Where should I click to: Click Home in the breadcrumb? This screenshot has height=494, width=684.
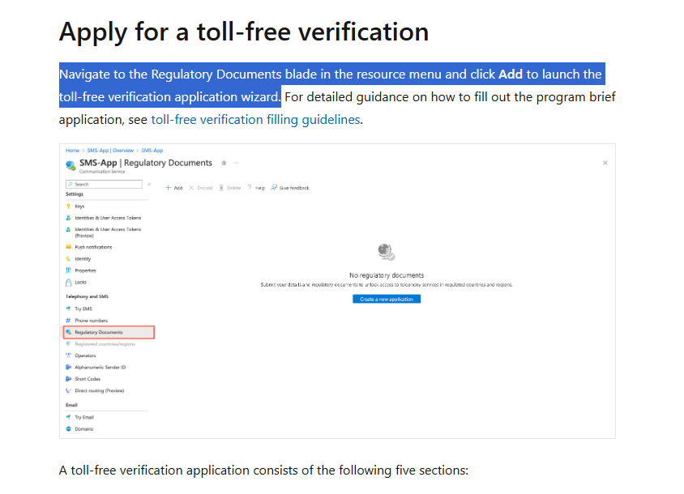click(x=72, y=151)
